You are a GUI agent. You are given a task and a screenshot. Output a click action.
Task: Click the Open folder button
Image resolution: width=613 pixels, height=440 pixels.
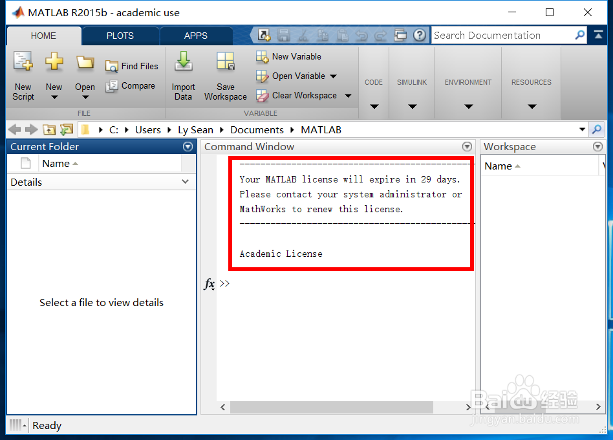pyautogui.click(x=85, y=76)
